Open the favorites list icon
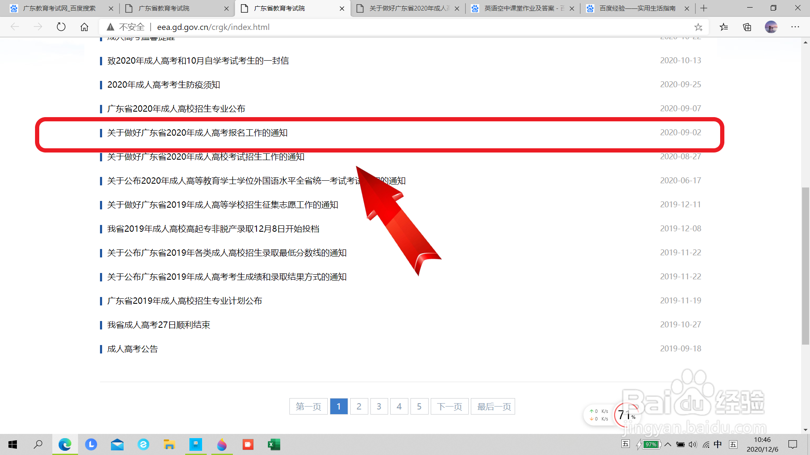Screen dimensions: 810x455 tap(724, 27)
